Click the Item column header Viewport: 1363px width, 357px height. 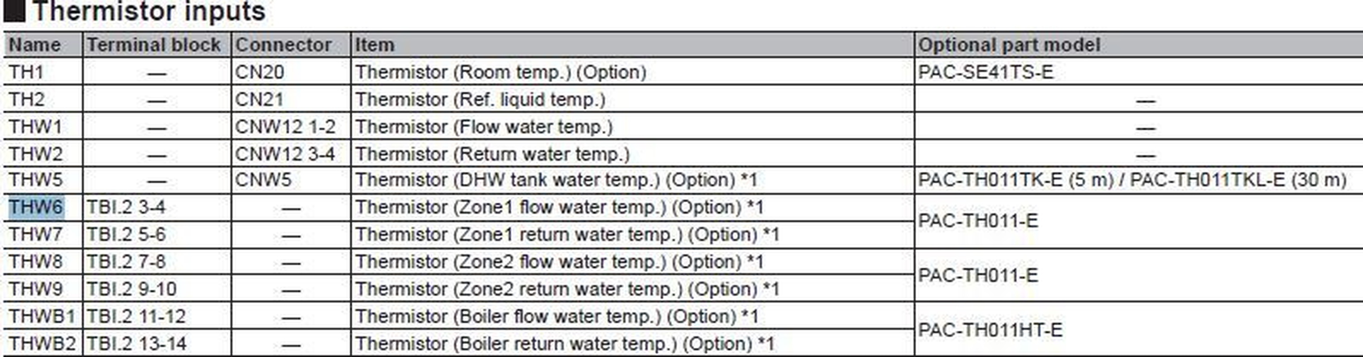[374, 45]
